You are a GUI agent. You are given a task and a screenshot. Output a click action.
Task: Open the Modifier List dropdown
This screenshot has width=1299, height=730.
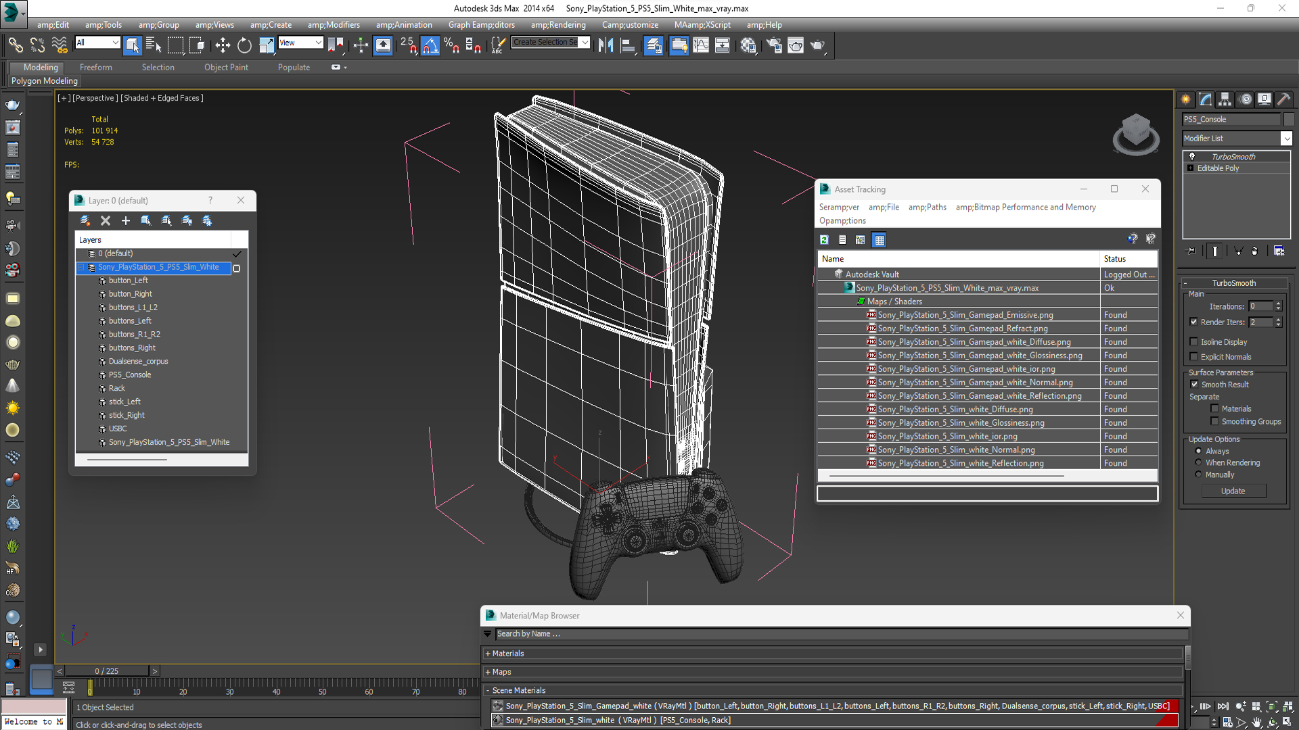(1286, 139)
